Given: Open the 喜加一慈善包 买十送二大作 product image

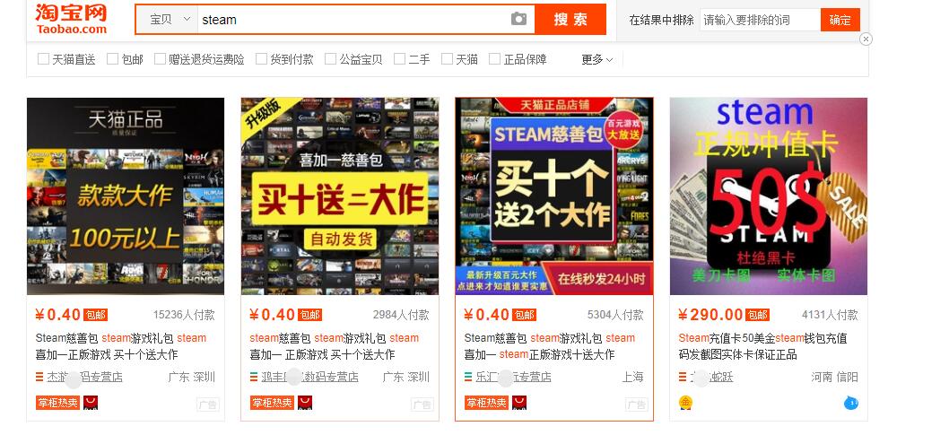Looking at the screenshot, I should click(340, 196).
